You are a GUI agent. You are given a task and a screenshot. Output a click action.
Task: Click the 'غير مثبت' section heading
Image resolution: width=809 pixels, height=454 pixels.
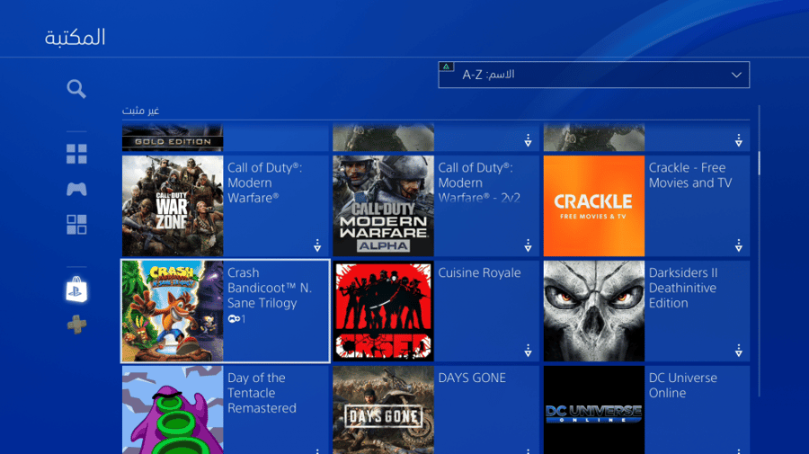(140, 111)
